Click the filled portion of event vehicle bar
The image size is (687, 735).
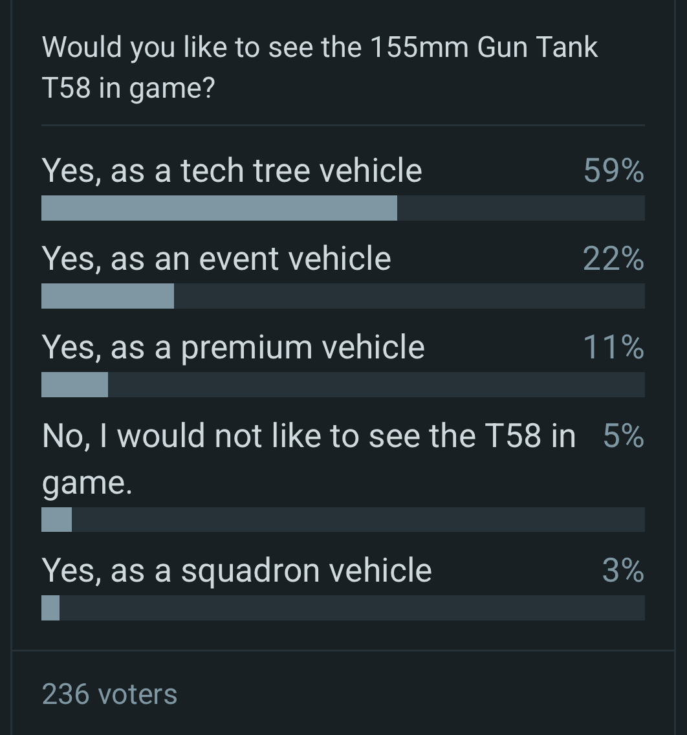pos(108,296)
